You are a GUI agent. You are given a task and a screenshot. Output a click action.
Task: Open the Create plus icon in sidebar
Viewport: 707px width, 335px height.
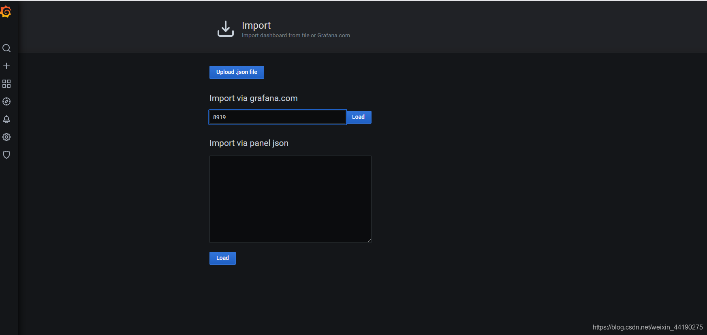[6, 66]
